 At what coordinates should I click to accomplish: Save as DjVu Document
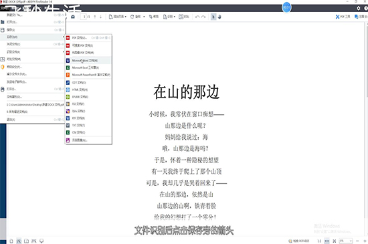click(x=88, y=111)
